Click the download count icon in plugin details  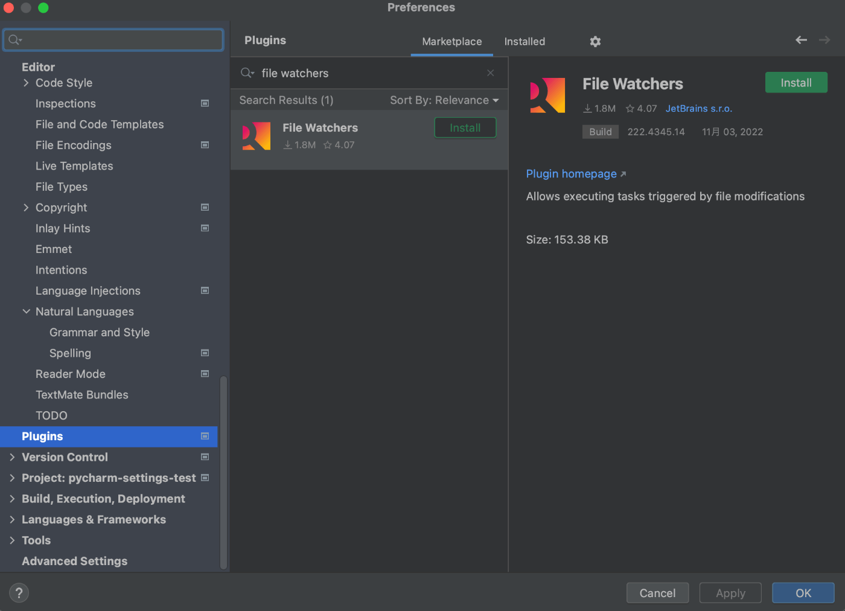pyautogui.click(x=587, y=109)
